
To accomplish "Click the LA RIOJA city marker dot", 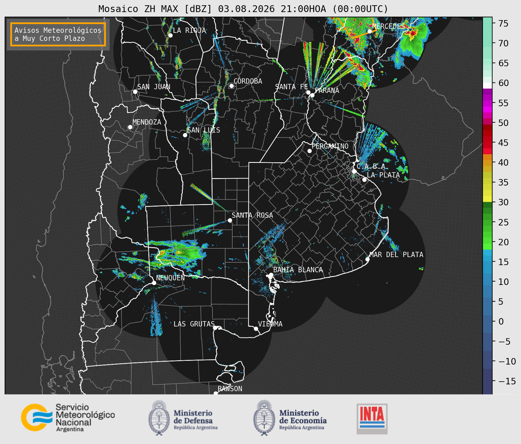I will click(170, 36).
